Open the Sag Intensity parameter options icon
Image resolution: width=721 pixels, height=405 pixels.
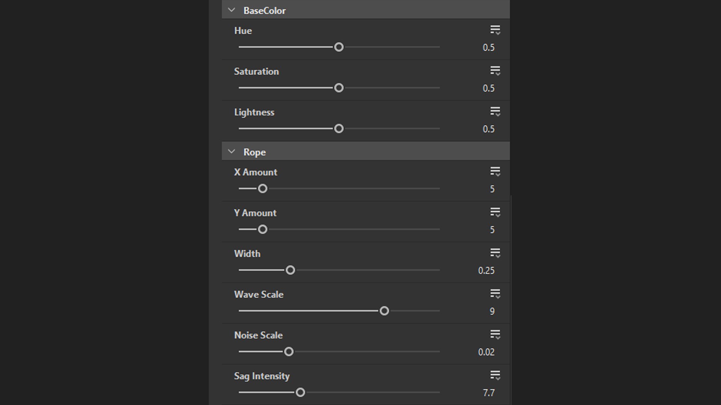495,375
